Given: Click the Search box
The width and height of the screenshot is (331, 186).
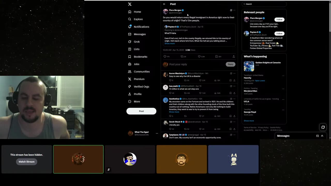Looking at the screenshot, I should click(x=264, y=4).
